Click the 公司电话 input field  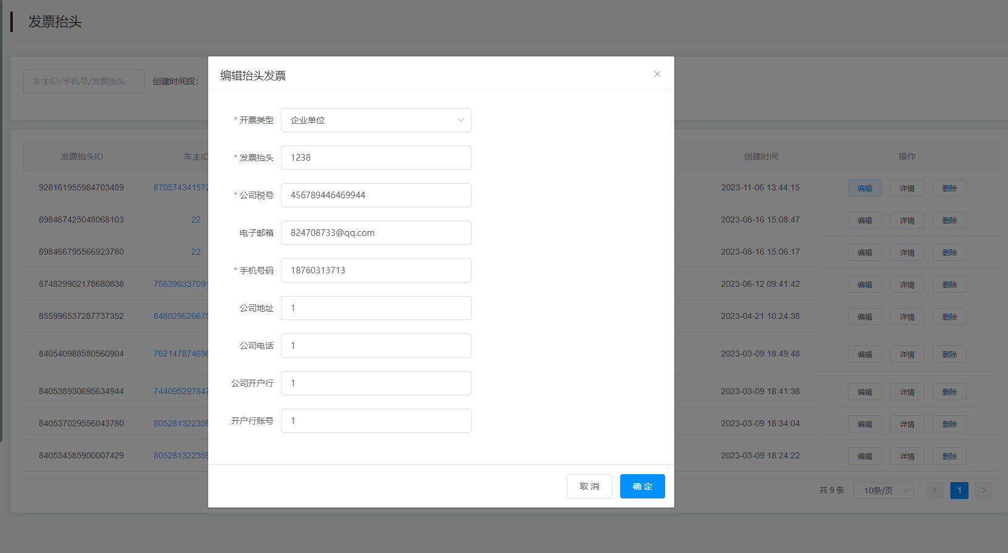pos(376,346)
